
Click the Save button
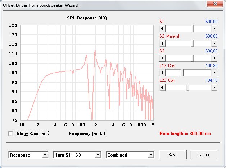coord(173,155)
